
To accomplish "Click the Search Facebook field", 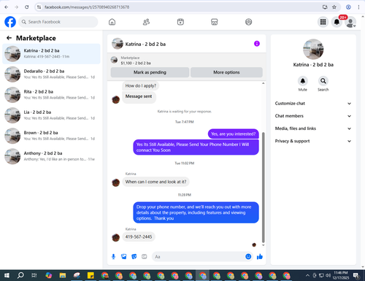I will pyautogui.click(x=58, y=22).
